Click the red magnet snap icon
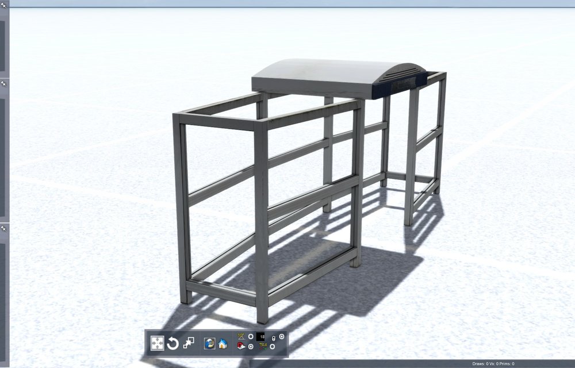This screenshot has height=368, width=575. click(241, 346)
